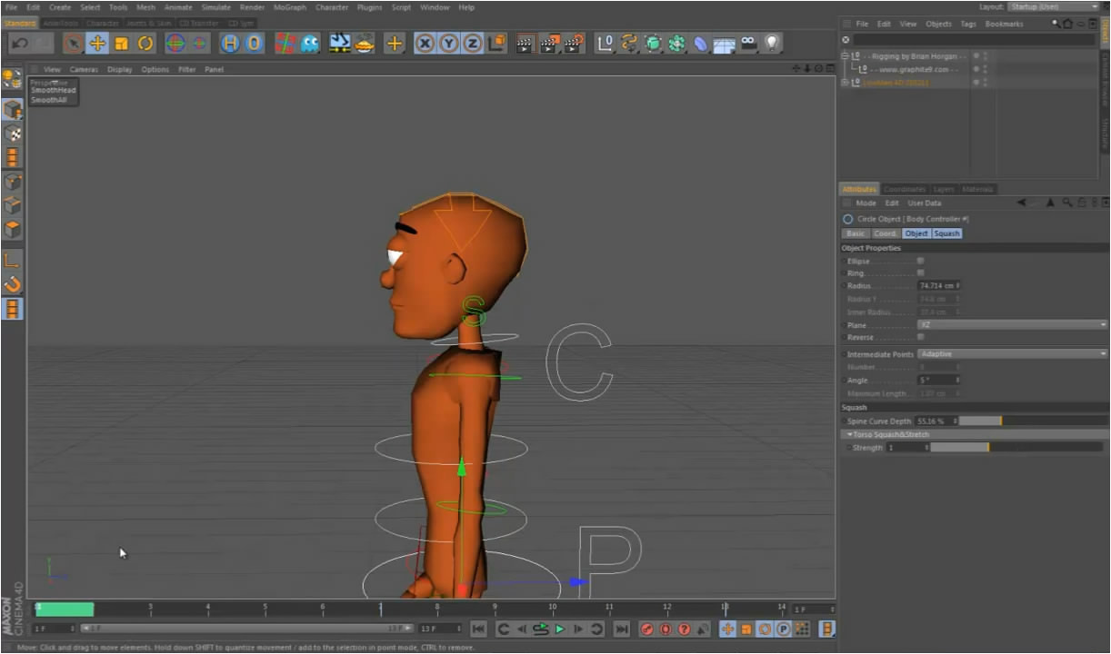This screenshot has width=1111, height=654.
Task: Switch to the Coordinates tab
Action: [x=904, y=189]
